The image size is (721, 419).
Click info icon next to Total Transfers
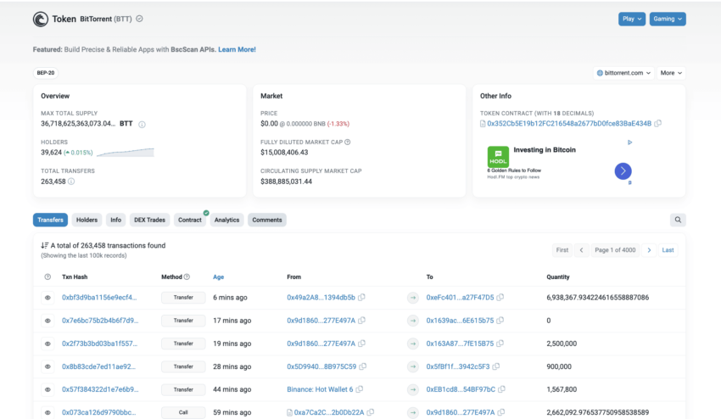pos(71,182)
